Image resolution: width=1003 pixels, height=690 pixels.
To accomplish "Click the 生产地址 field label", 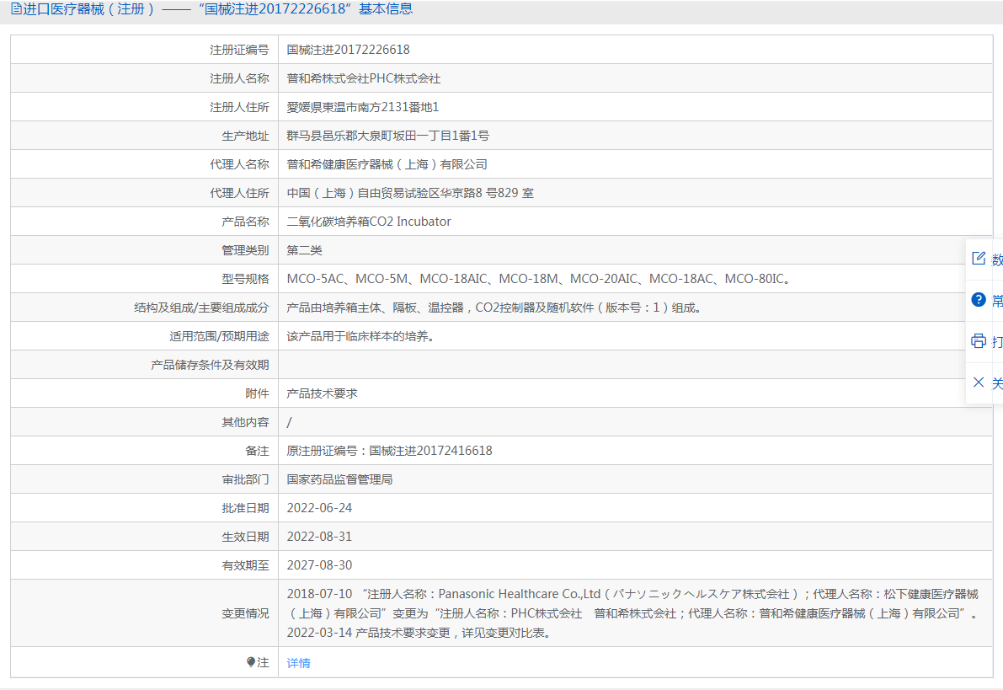I will click(x=246, y=136).
